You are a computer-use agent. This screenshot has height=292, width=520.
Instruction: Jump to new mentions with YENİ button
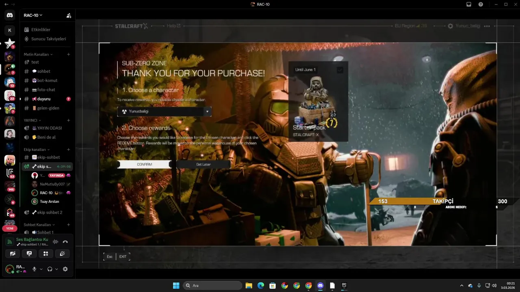tap(10, 228)
